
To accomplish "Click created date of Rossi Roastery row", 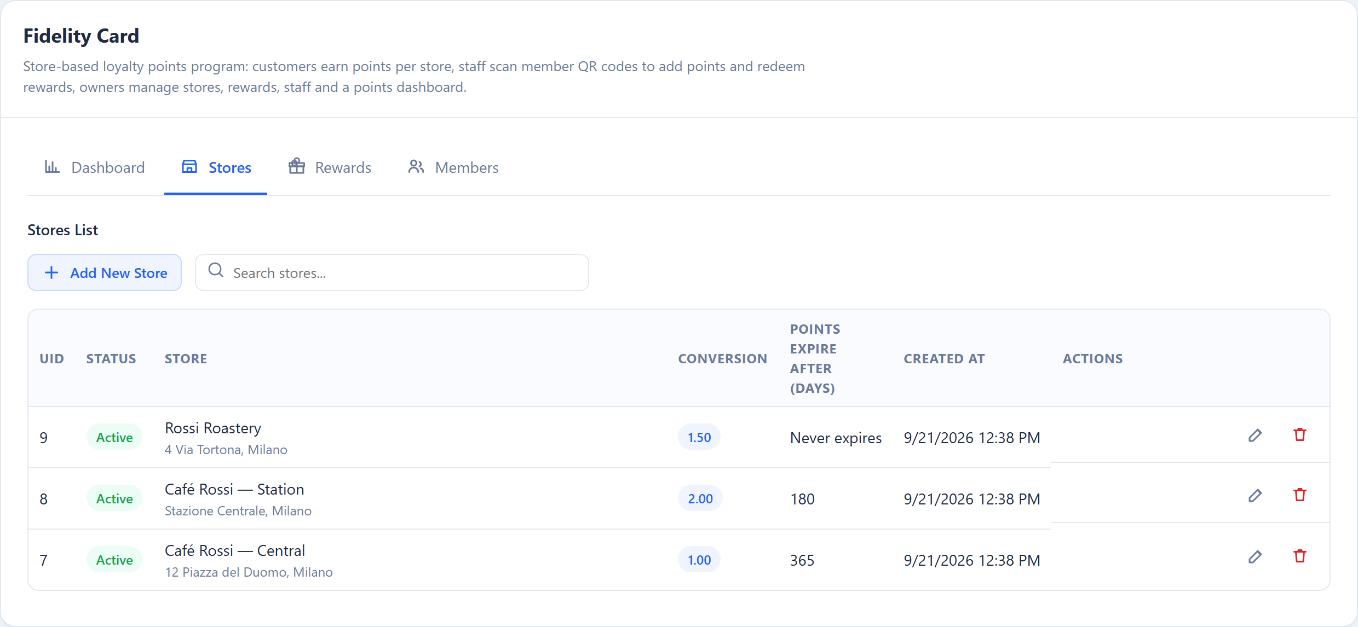I will pyautogui.click(x=971, y=438).
